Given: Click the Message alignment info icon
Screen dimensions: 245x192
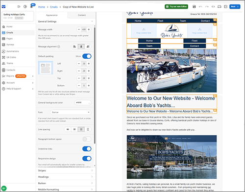Looking at the screenshot, I should 59,47.
